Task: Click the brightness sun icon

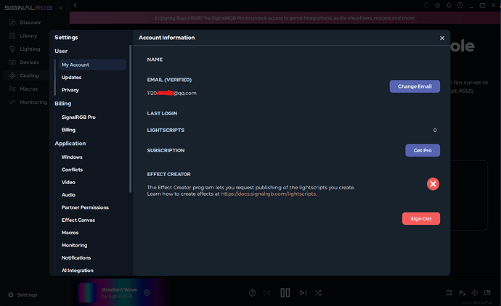Action: coord(474,293)
